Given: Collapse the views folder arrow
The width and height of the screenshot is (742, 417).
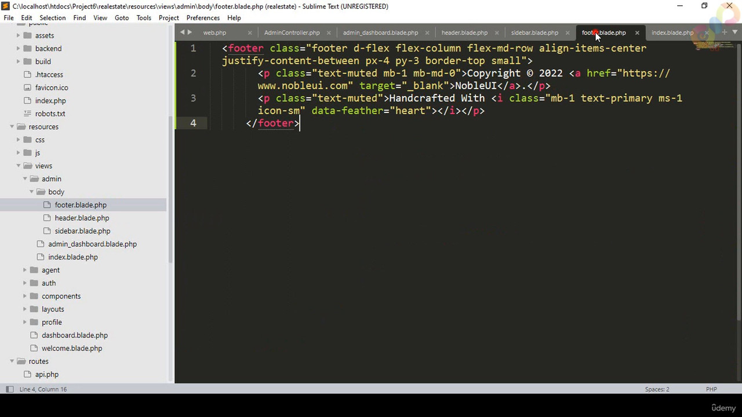Looking at the screenshot, I should click(x=19, y=166).
